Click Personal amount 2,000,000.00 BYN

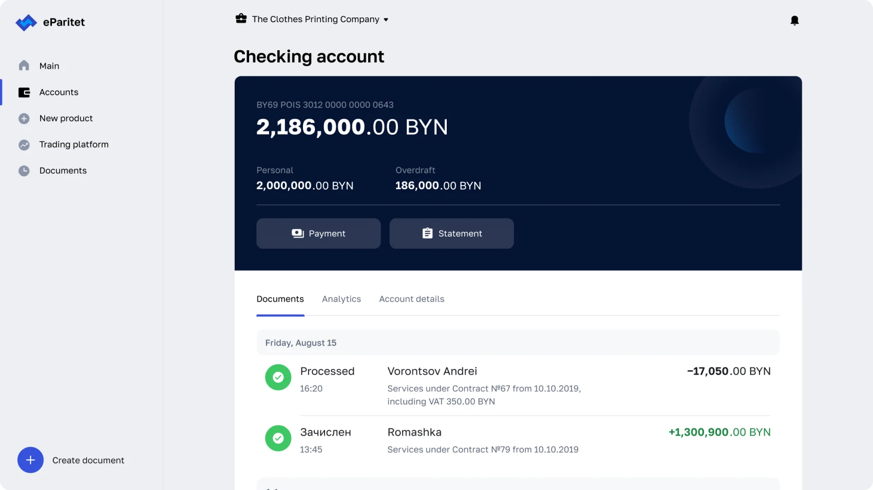[x=305, y=186]
